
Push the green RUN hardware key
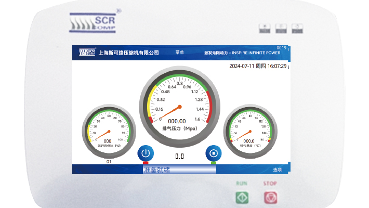point(242,198)
